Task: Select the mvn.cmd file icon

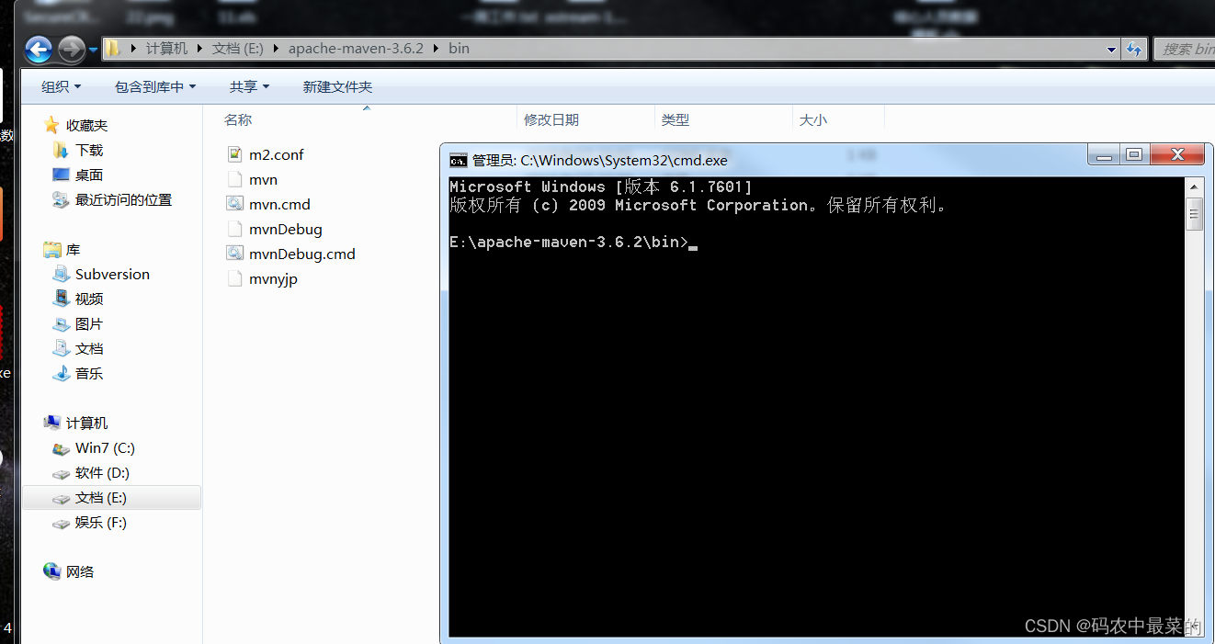Action: click(234, 204)
